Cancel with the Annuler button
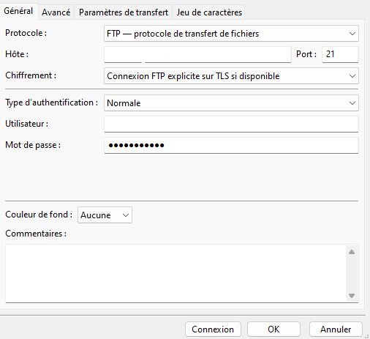Viewport: 370px width, 339px height. (336, 329)
